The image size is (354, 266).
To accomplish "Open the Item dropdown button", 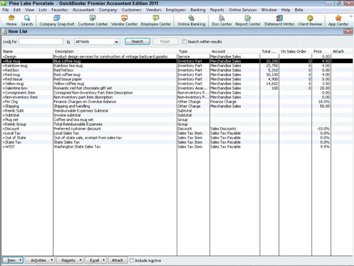I will tap(13, 261).
